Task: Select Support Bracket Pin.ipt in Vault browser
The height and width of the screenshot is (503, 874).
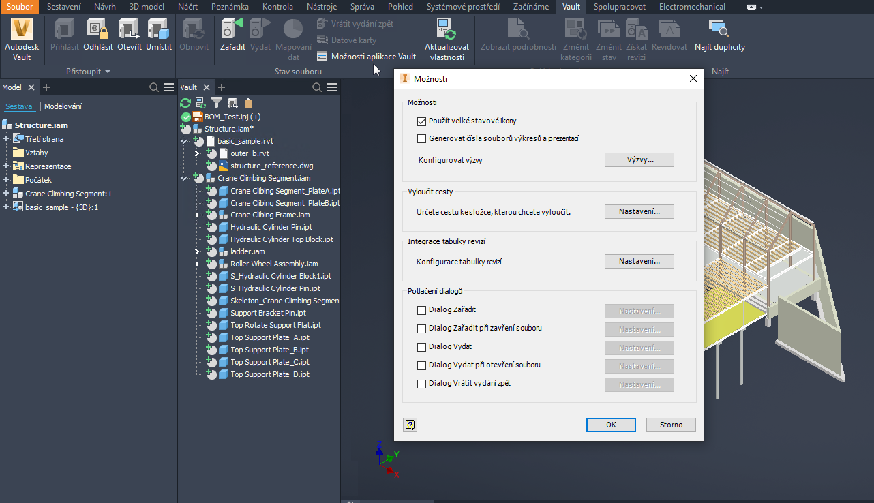Action: 268,313
